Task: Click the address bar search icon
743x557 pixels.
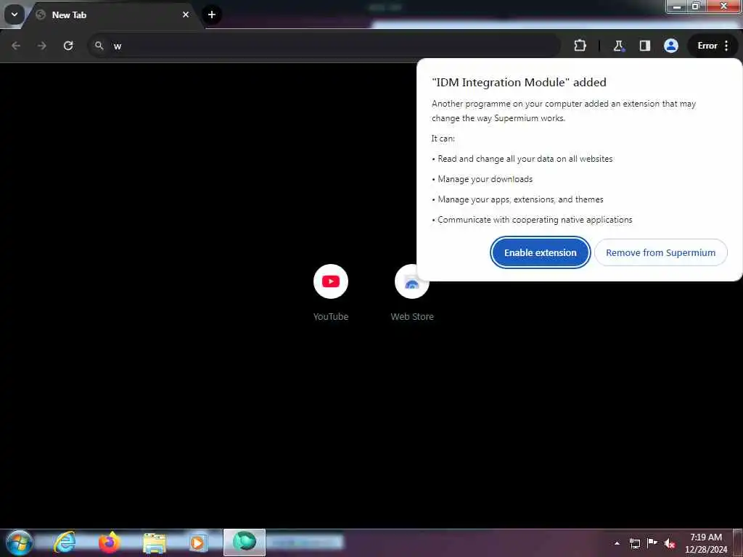Action: tap(99, 46)
